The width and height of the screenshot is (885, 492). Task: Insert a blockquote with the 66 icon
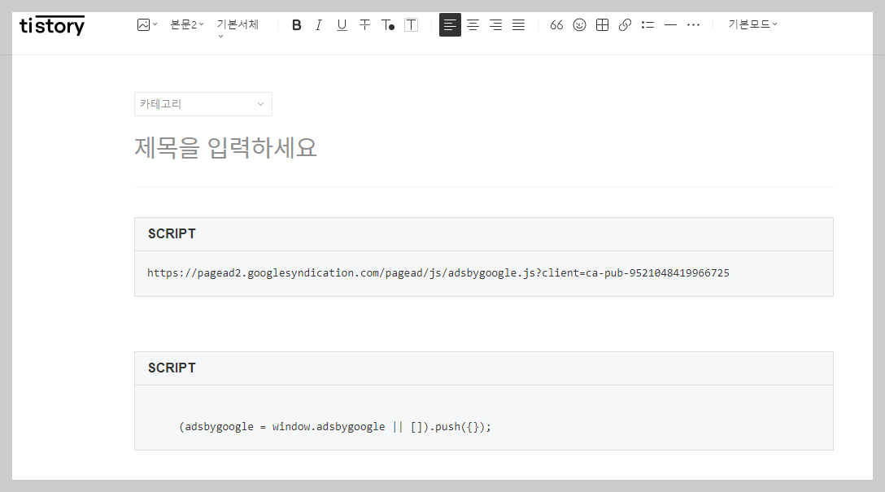tap(556, 24)
